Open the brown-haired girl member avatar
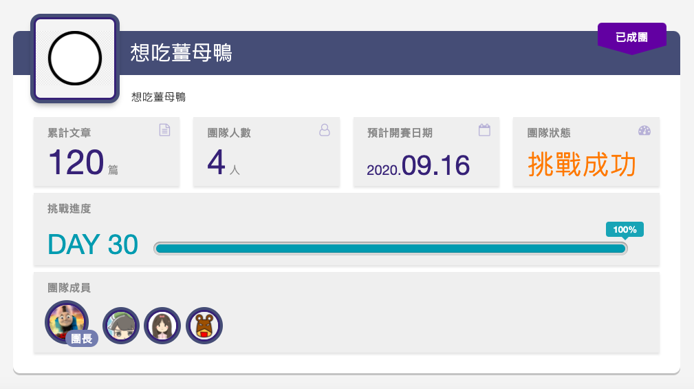This screenshot has height=389, width=694. [x=162, y=326]
